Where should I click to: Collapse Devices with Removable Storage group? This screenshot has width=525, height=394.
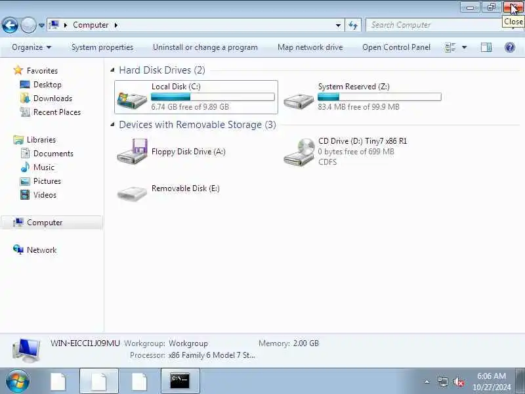[x=112, y=125]
